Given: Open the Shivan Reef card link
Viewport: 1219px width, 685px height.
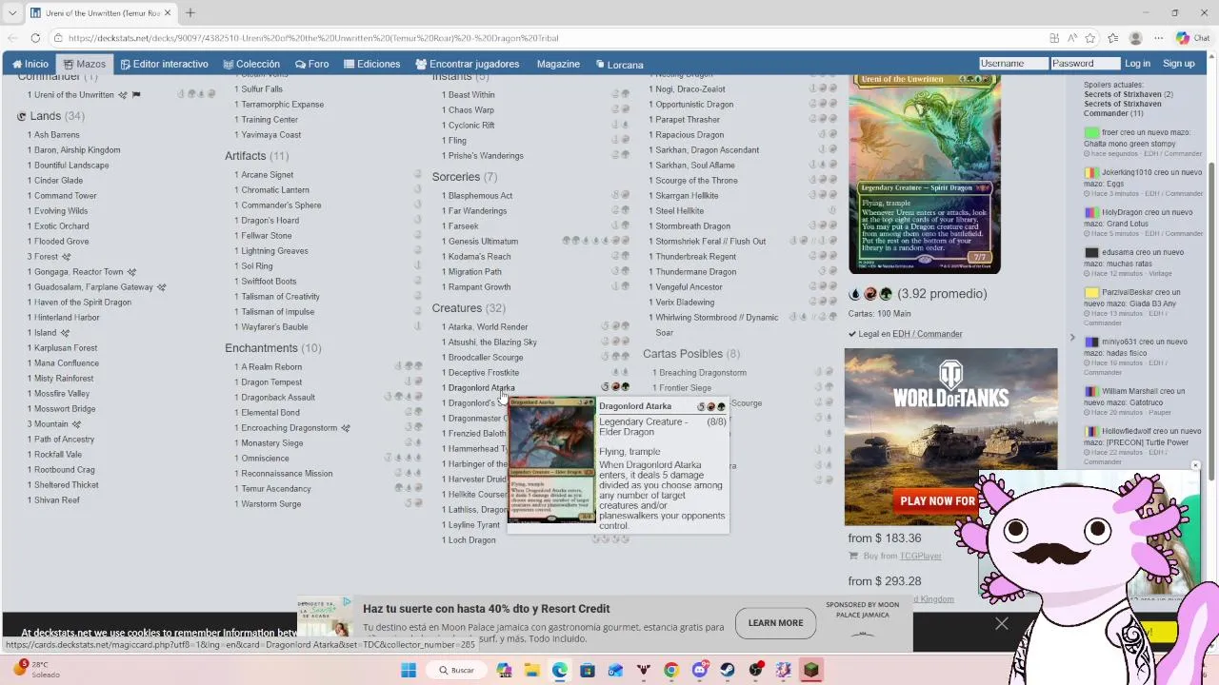Looking at the screenshot, I should point(57,500).
